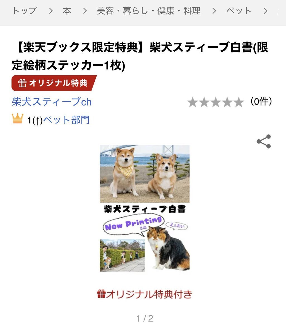Tap the five-star rating icons
This screenshot has height=335, width=286.
(215, 102)
